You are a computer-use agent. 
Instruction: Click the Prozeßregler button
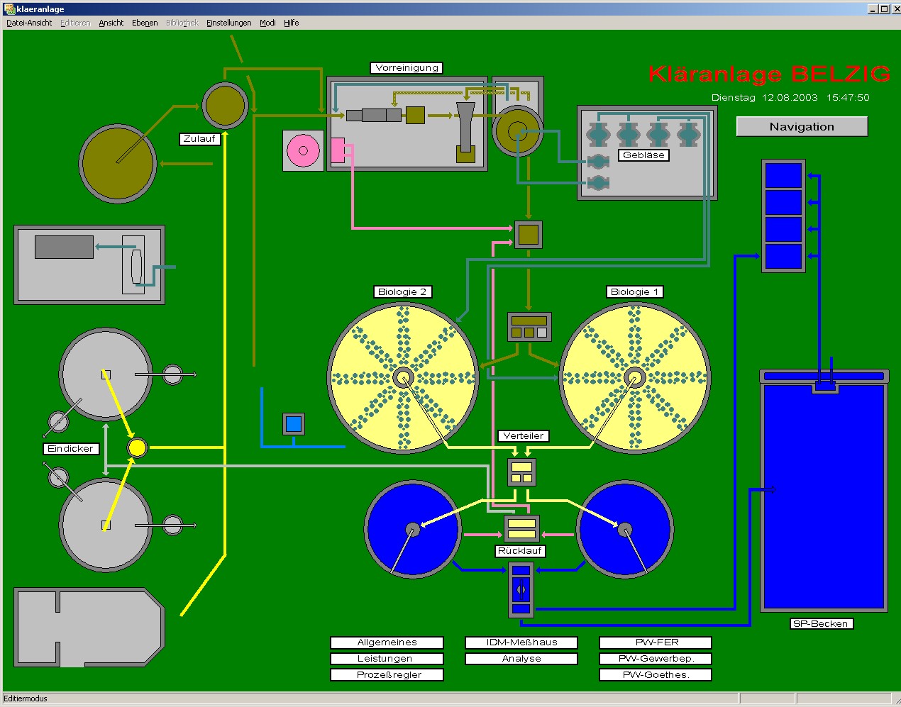coord(387,675)
